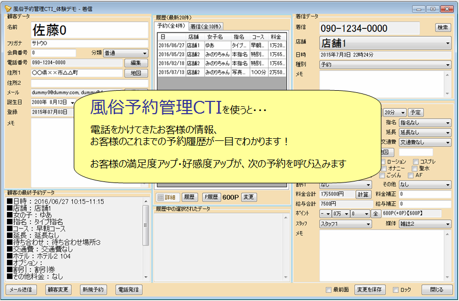Toggle the ロック checkbox
This screenshot has width=459, height=301.
pyautogui.click(x=396, y=290)
